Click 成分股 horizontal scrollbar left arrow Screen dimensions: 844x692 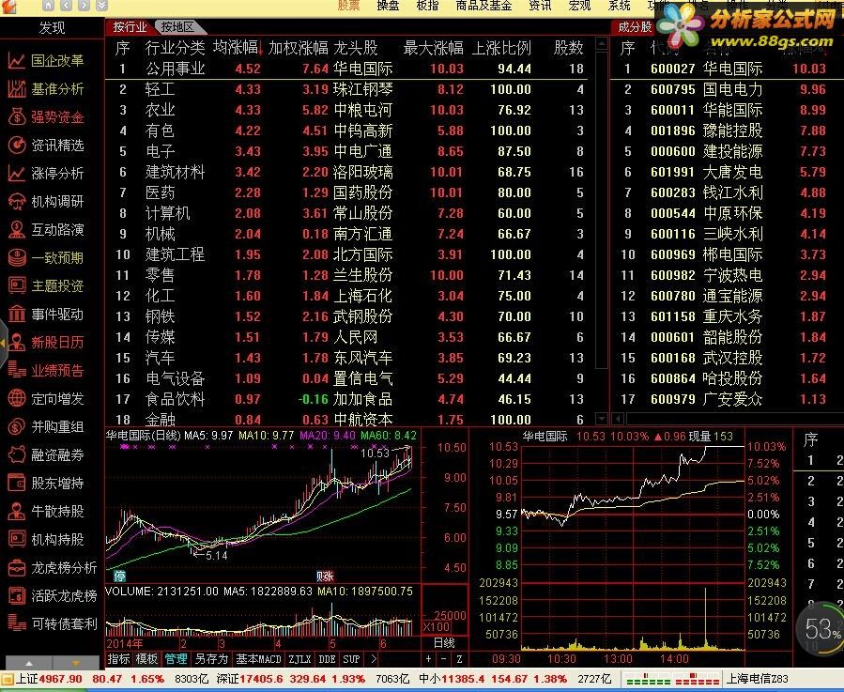point(618,419)
